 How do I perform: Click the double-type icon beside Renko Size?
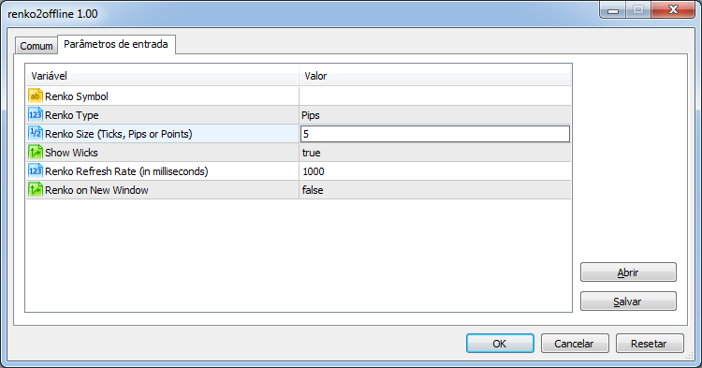pos(36,133)
